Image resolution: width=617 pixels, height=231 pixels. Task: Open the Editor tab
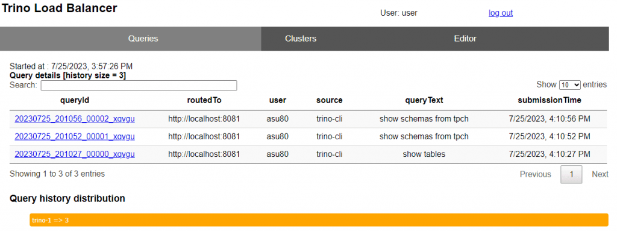point(465,39)
